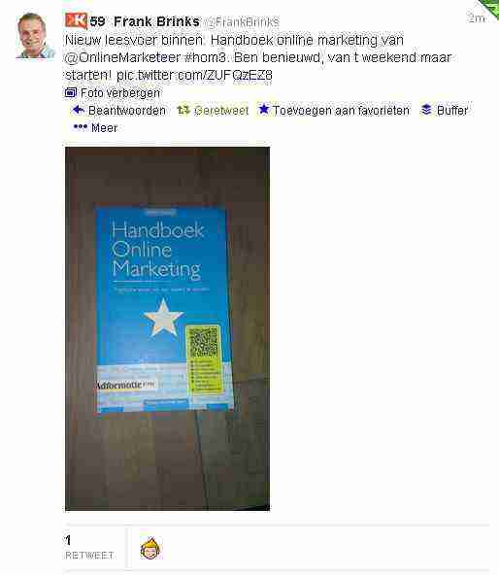The height and width of the screenshot is (575, 499).
Task: Expand the Meer options menu
Action: [95, 127]
